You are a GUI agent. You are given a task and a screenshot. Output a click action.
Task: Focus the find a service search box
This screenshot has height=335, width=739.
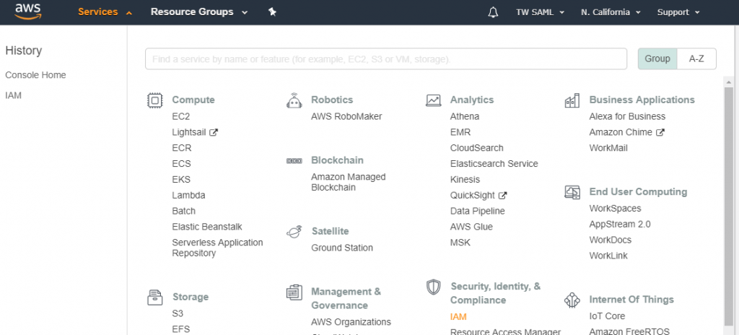coord(386,59)
